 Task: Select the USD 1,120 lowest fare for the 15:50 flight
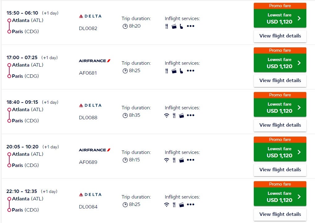pos(280,18)
